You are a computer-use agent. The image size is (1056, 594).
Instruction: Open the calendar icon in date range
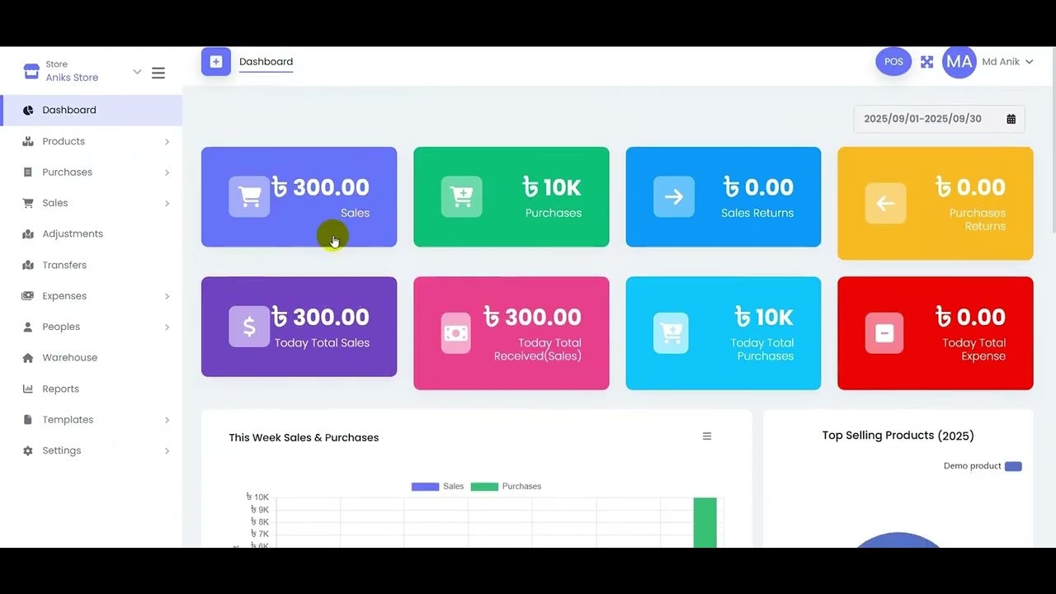tap(1011, 119)
